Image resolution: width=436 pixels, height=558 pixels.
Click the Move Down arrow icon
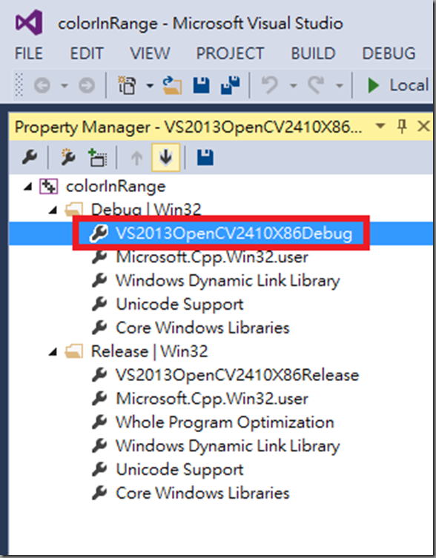(165, 157)
